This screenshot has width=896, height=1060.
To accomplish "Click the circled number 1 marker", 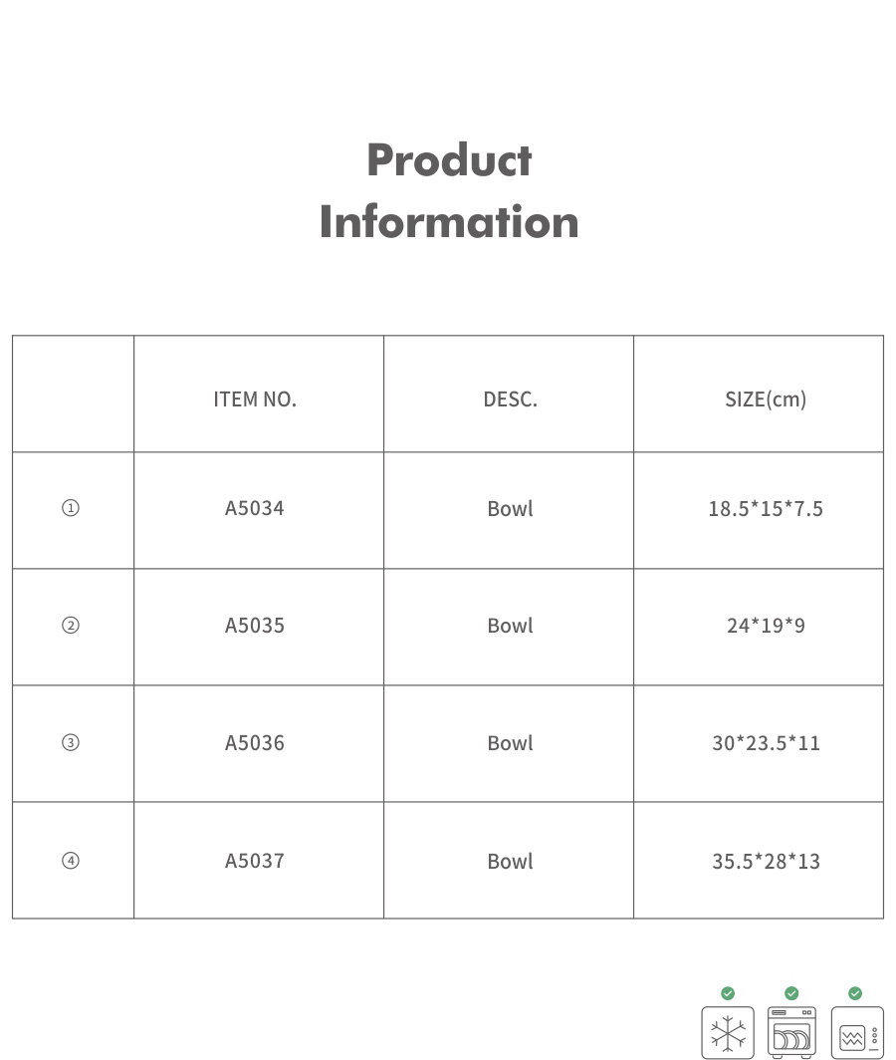I will pyautogui.click(x=71, y=508).
